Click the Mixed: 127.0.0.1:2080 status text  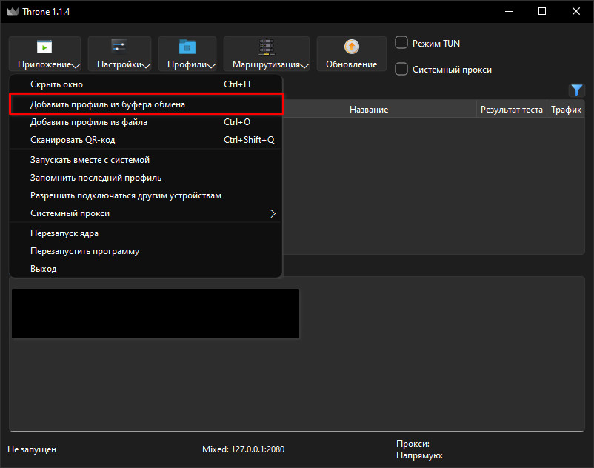[243, 449]
